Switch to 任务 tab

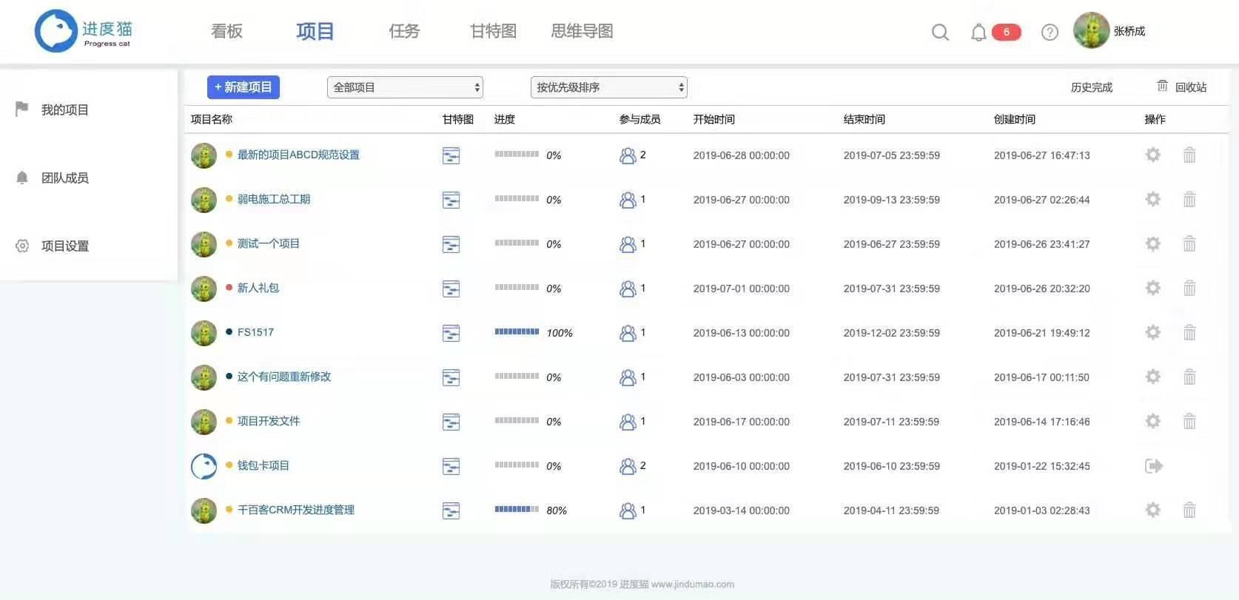(404, 31)
